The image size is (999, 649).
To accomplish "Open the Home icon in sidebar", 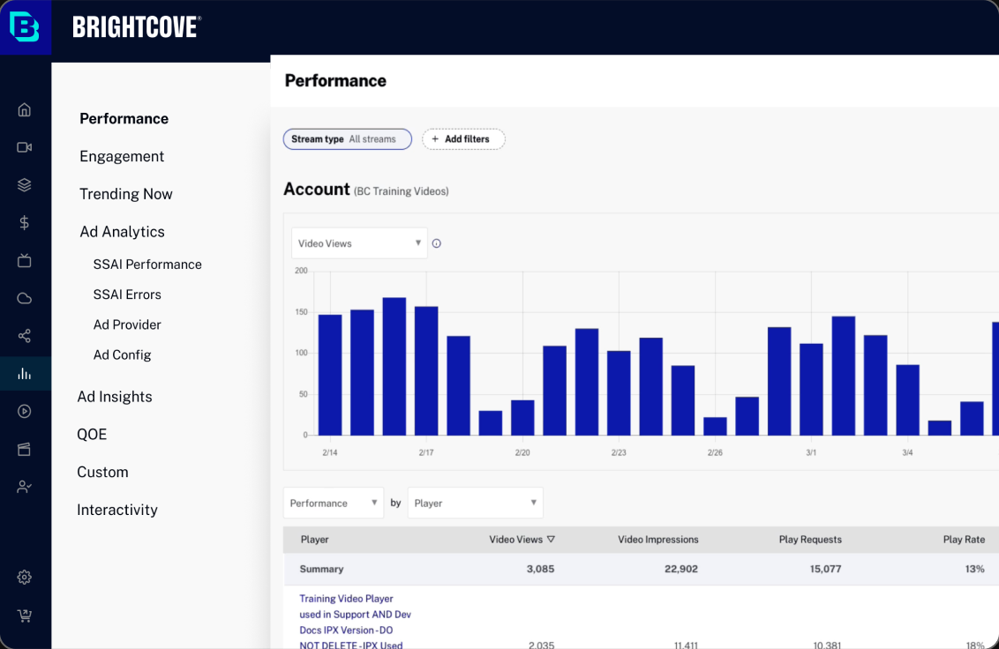I will (x=24, y=109).
